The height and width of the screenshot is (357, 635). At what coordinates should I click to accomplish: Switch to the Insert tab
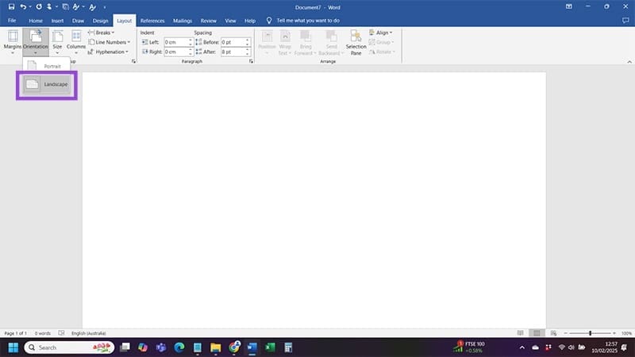pyautogui.click(x=57, y=20)
